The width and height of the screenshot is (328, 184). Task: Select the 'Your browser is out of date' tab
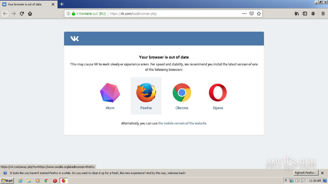(x=29, y=4)
